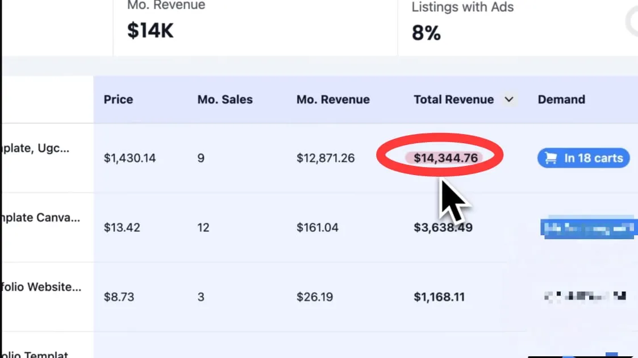The height and width of the screenshot is (358, 638).
Task: Click the "In 18 carts" badge text
Action: 593,159
